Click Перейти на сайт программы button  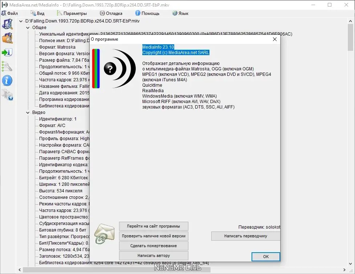tap(154, 226)
